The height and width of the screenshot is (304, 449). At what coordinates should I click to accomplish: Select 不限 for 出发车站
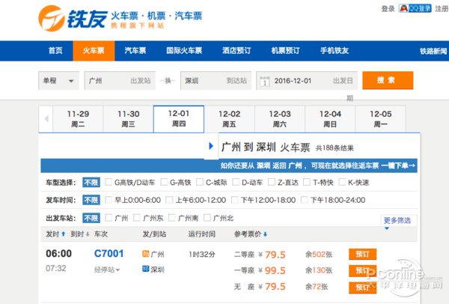[91, 218]
